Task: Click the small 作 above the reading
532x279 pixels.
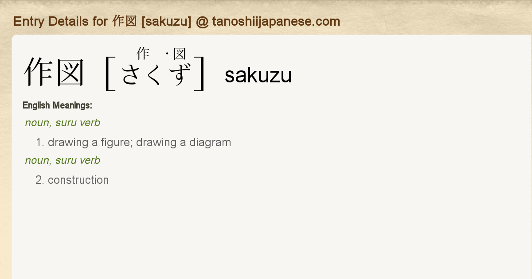Action: pyautogui.click(x=143, y=54)
